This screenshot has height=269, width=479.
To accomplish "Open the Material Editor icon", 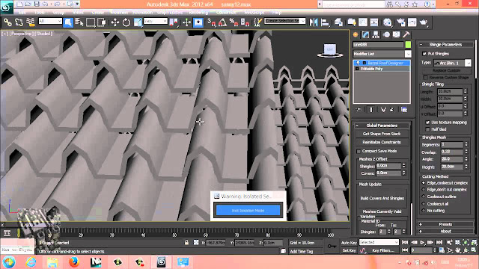I will (x=388, y=22).
